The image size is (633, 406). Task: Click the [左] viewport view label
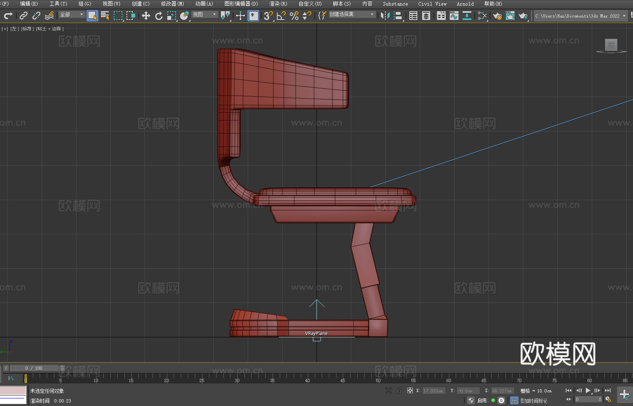[x=14, y=29]
